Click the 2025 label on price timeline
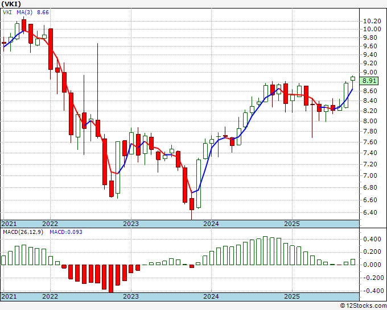 292,224
